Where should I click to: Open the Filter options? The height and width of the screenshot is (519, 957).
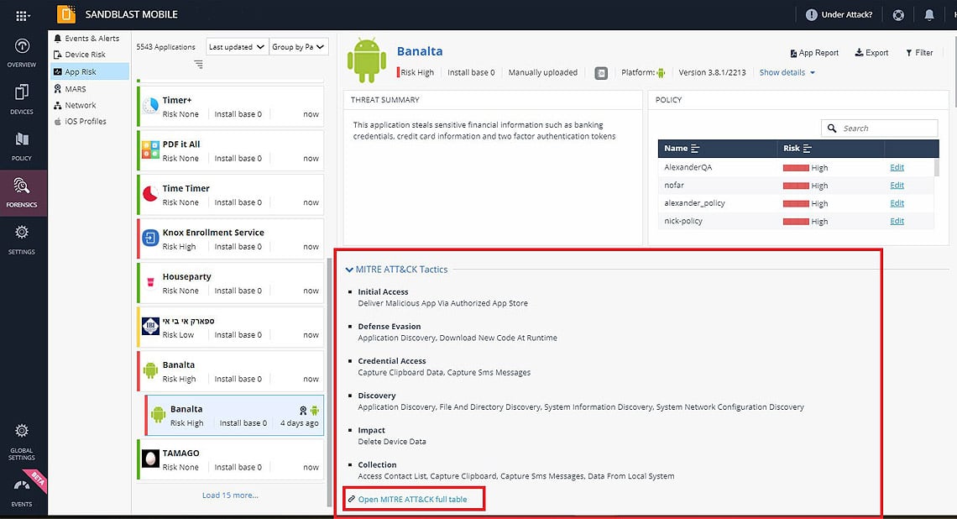[919, 53]
